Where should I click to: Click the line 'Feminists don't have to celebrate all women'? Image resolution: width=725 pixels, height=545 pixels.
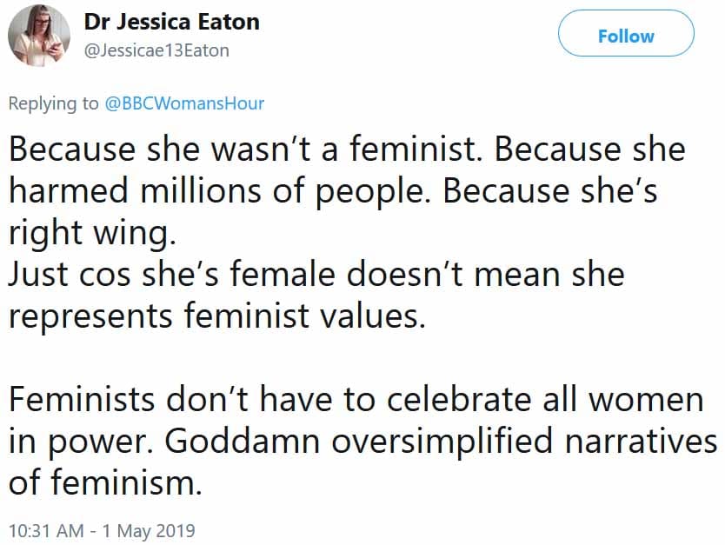click(356, 398)
